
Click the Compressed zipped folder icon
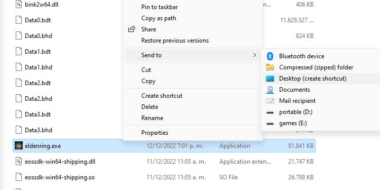coord(270,67)
